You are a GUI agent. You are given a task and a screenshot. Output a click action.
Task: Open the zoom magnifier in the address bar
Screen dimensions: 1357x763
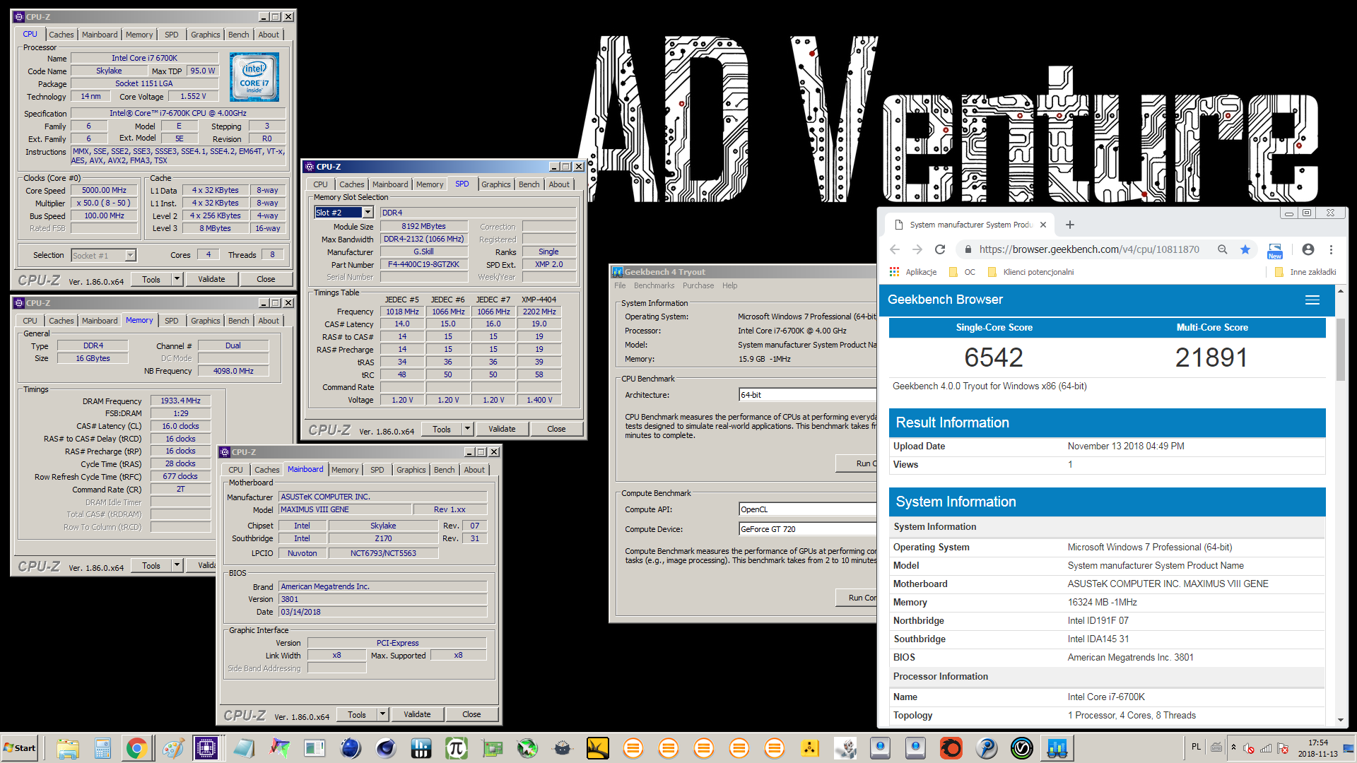pos(1222,249)
